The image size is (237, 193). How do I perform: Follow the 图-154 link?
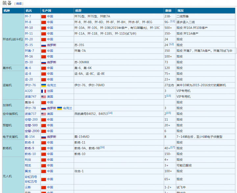[x=30, y=137]
